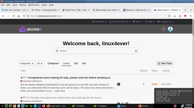The height and width of the screenshot is (108, 194).
Task: Click the thumbtack on A friendly intro topic
Action: click(x=24, y=98)
